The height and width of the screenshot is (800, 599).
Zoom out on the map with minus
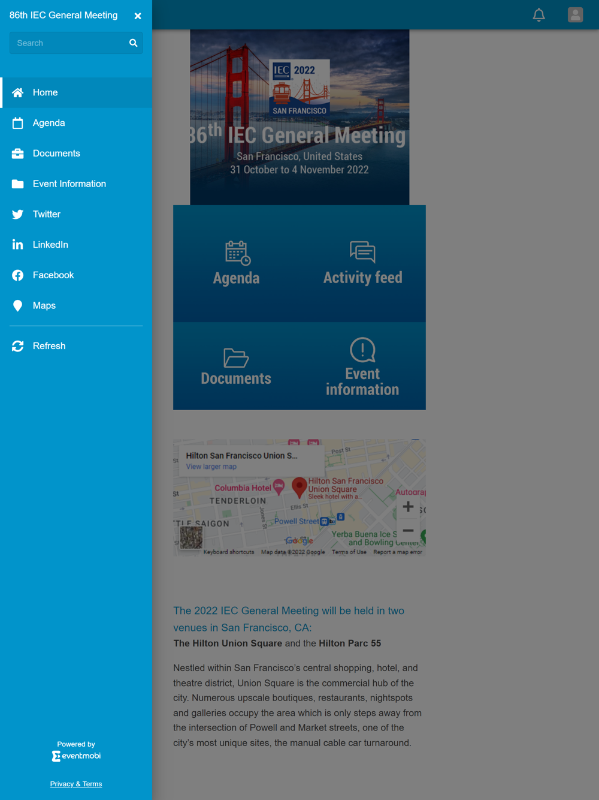coord(408,531)
